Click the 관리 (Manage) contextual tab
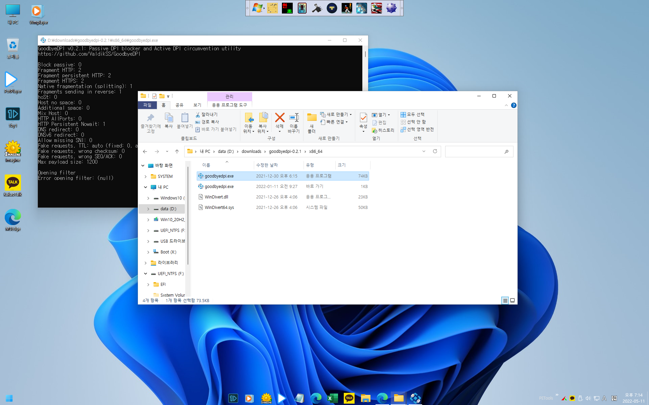 [x=230, y=96]
